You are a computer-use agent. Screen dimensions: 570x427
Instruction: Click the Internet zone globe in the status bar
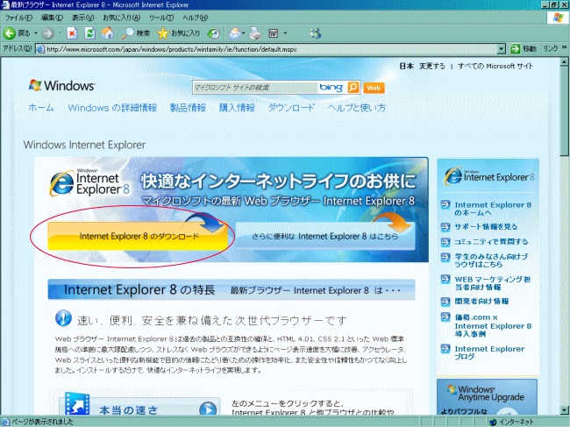click(493, 422)
